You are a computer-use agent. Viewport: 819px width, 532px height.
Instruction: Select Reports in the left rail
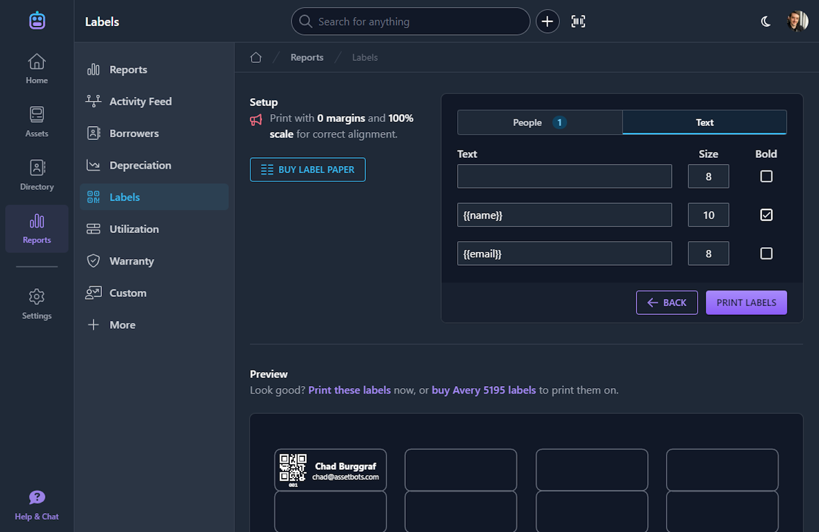37,228
